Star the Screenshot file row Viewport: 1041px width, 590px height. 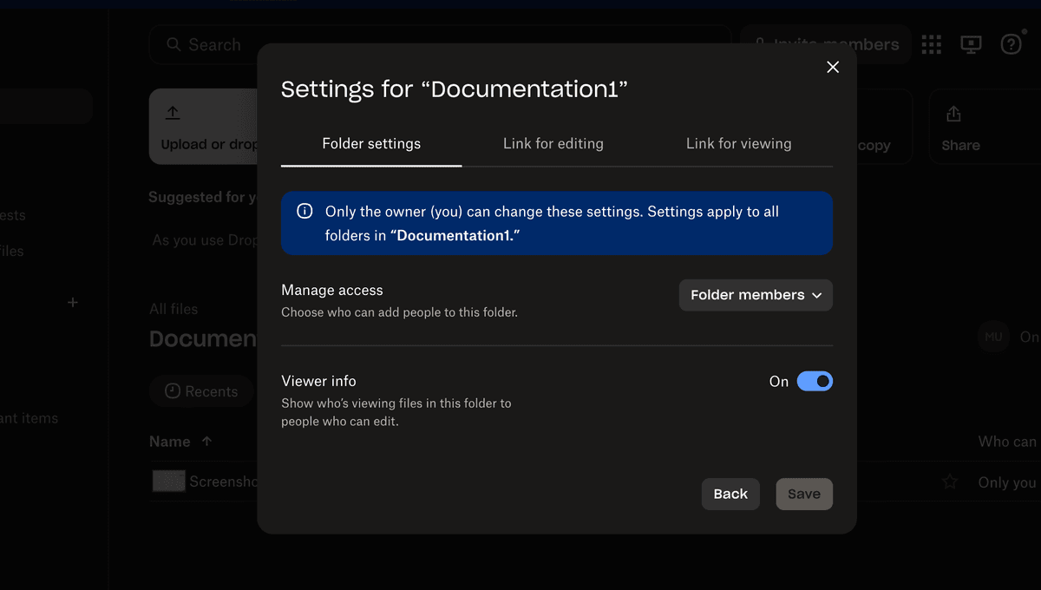[x=950, y=482]
